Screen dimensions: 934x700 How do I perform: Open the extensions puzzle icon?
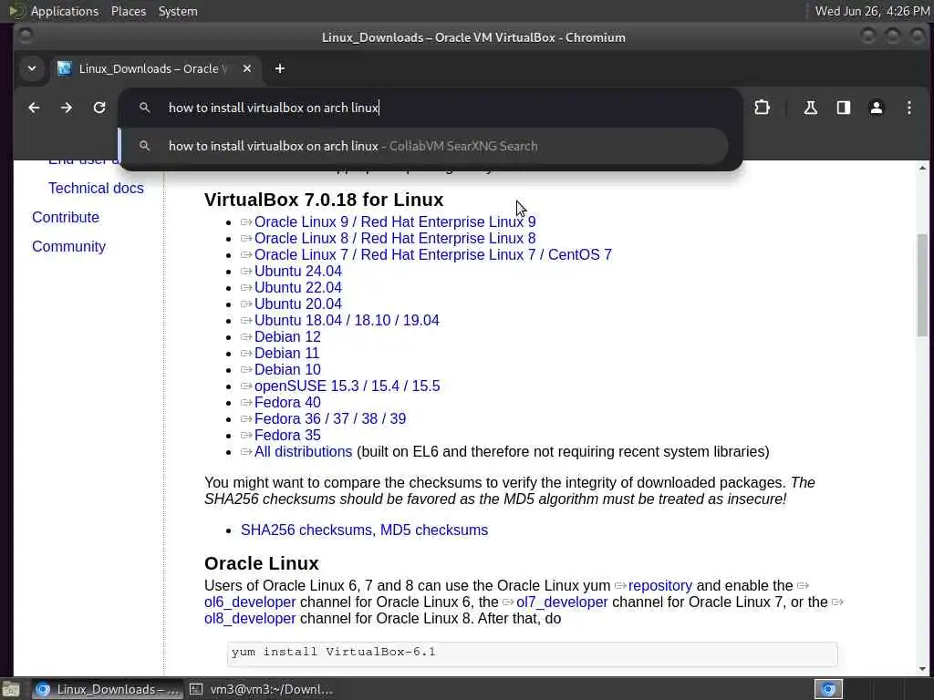point(762,108)
